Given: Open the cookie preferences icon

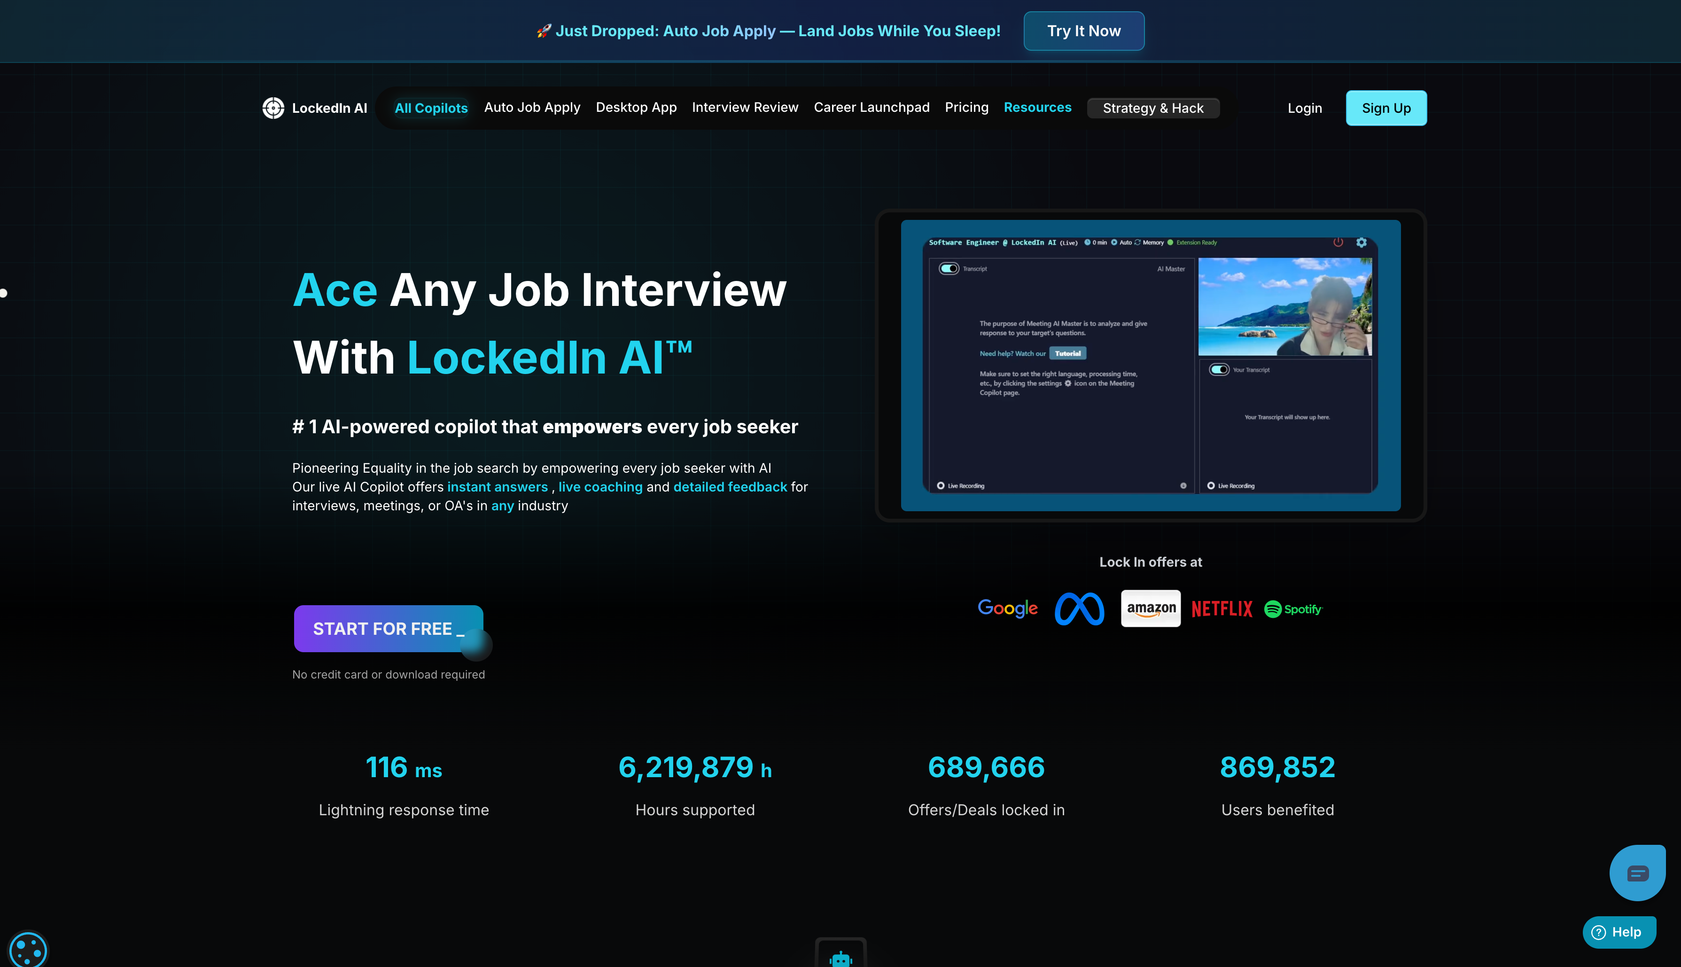Looking at the screenshot, I should point(28,950).
